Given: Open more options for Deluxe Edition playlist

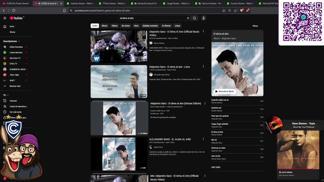Looking at the screenshot, I should click(x=205, y=103).
